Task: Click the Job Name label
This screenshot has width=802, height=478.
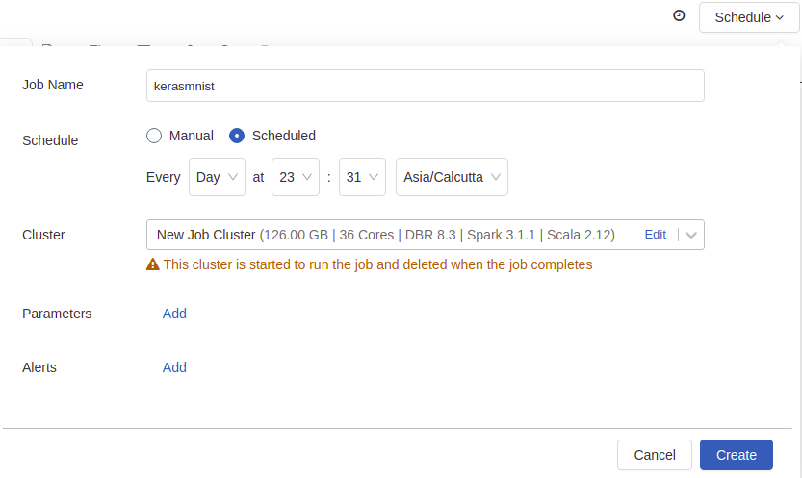Action: (53, 85)
